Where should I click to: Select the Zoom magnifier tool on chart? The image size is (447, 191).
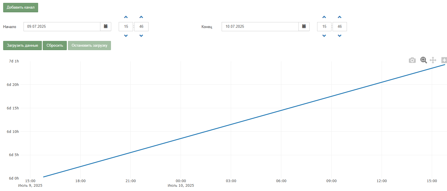tap(423, 60)
